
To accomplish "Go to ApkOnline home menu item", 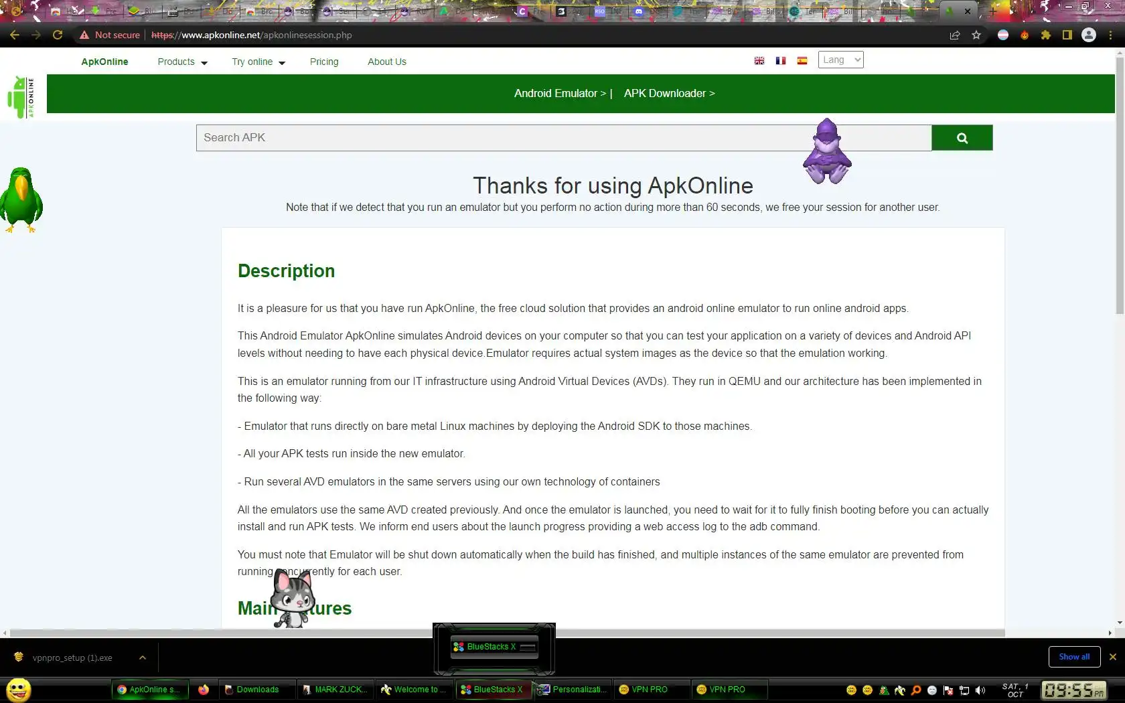I will (x=104, y=62).
